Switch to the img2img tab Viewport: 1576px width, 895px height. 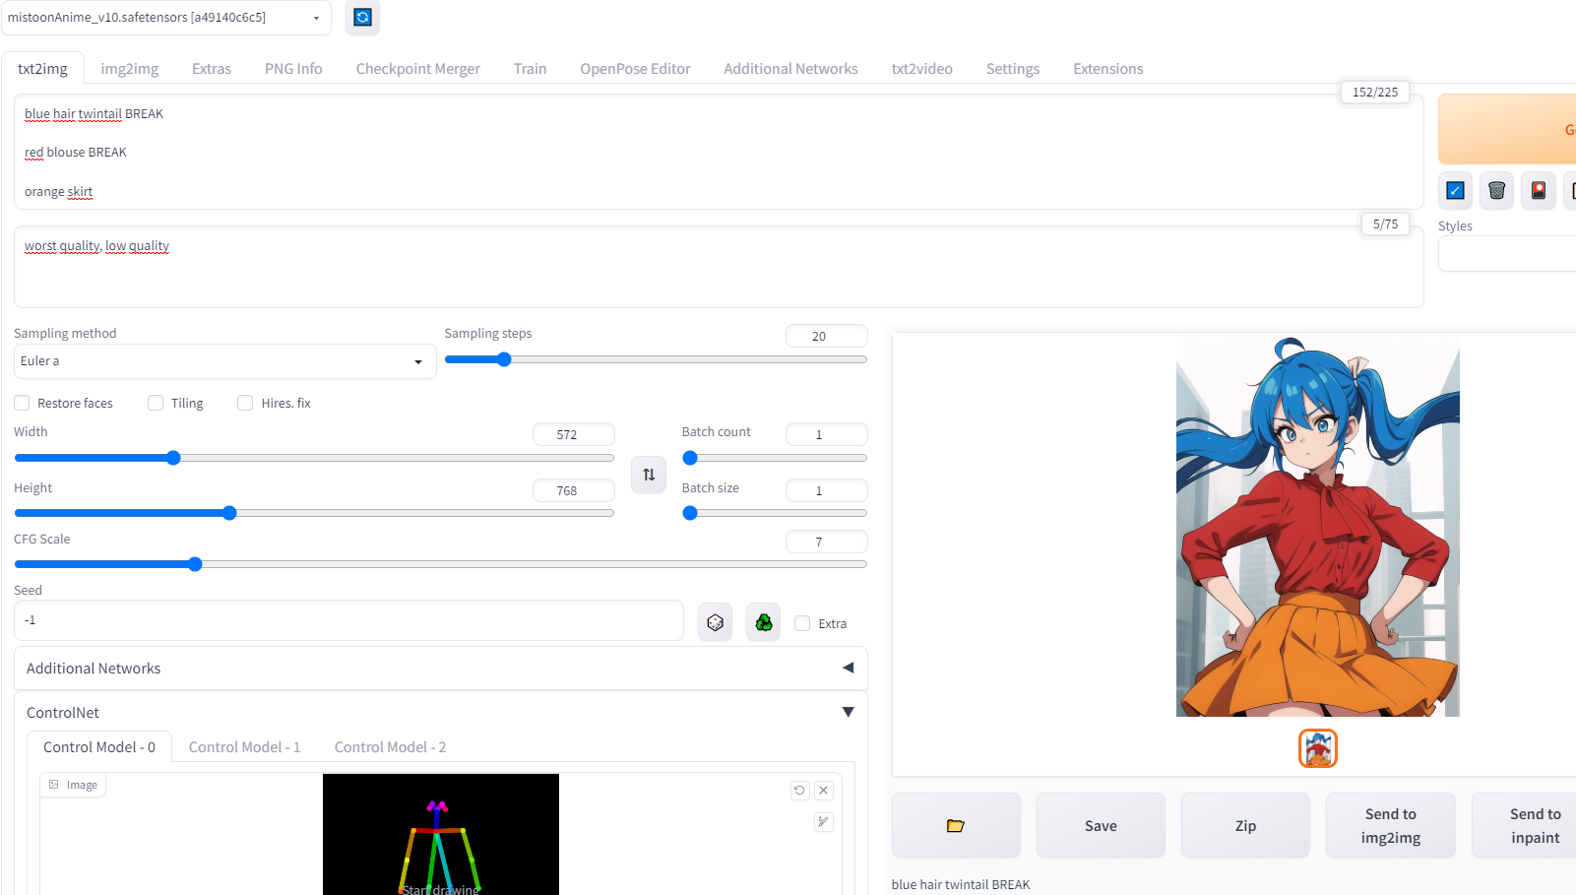tap(129, 68)
